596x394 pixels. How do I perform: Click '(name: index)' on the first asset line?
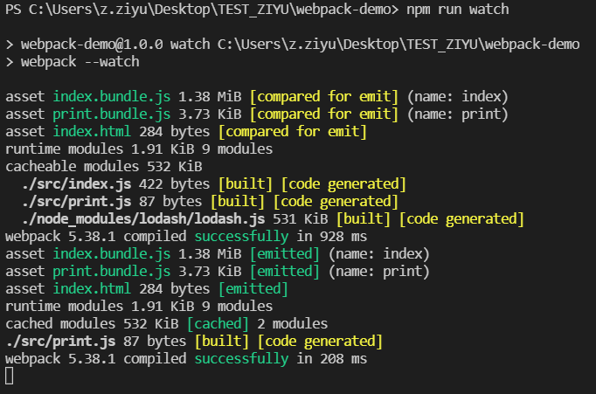coord(458,96)
